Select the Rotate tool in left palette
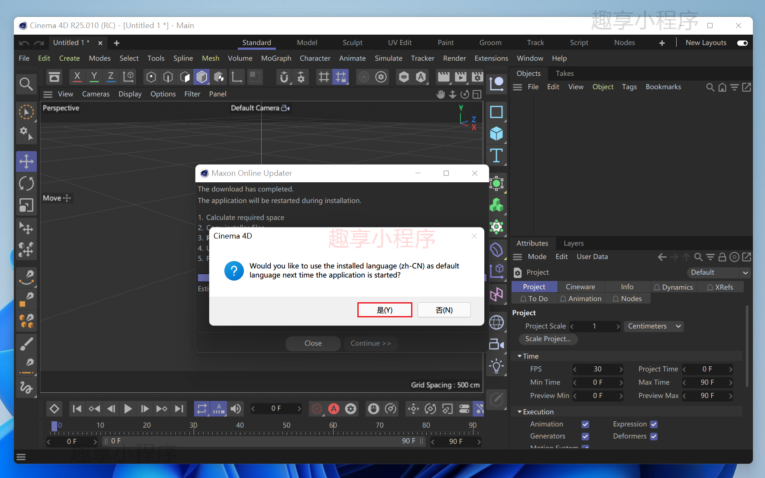This screenshot has height=478, width=765. pyautogui.click(x=26, y=184)
